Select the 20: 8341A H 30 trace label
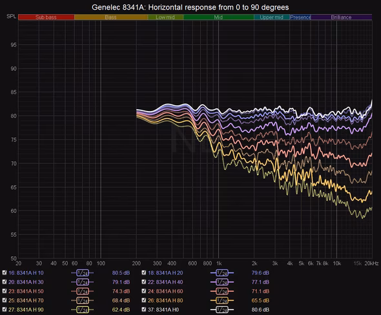The width and height of the screenshot is (381, 315). pos(26,282)
